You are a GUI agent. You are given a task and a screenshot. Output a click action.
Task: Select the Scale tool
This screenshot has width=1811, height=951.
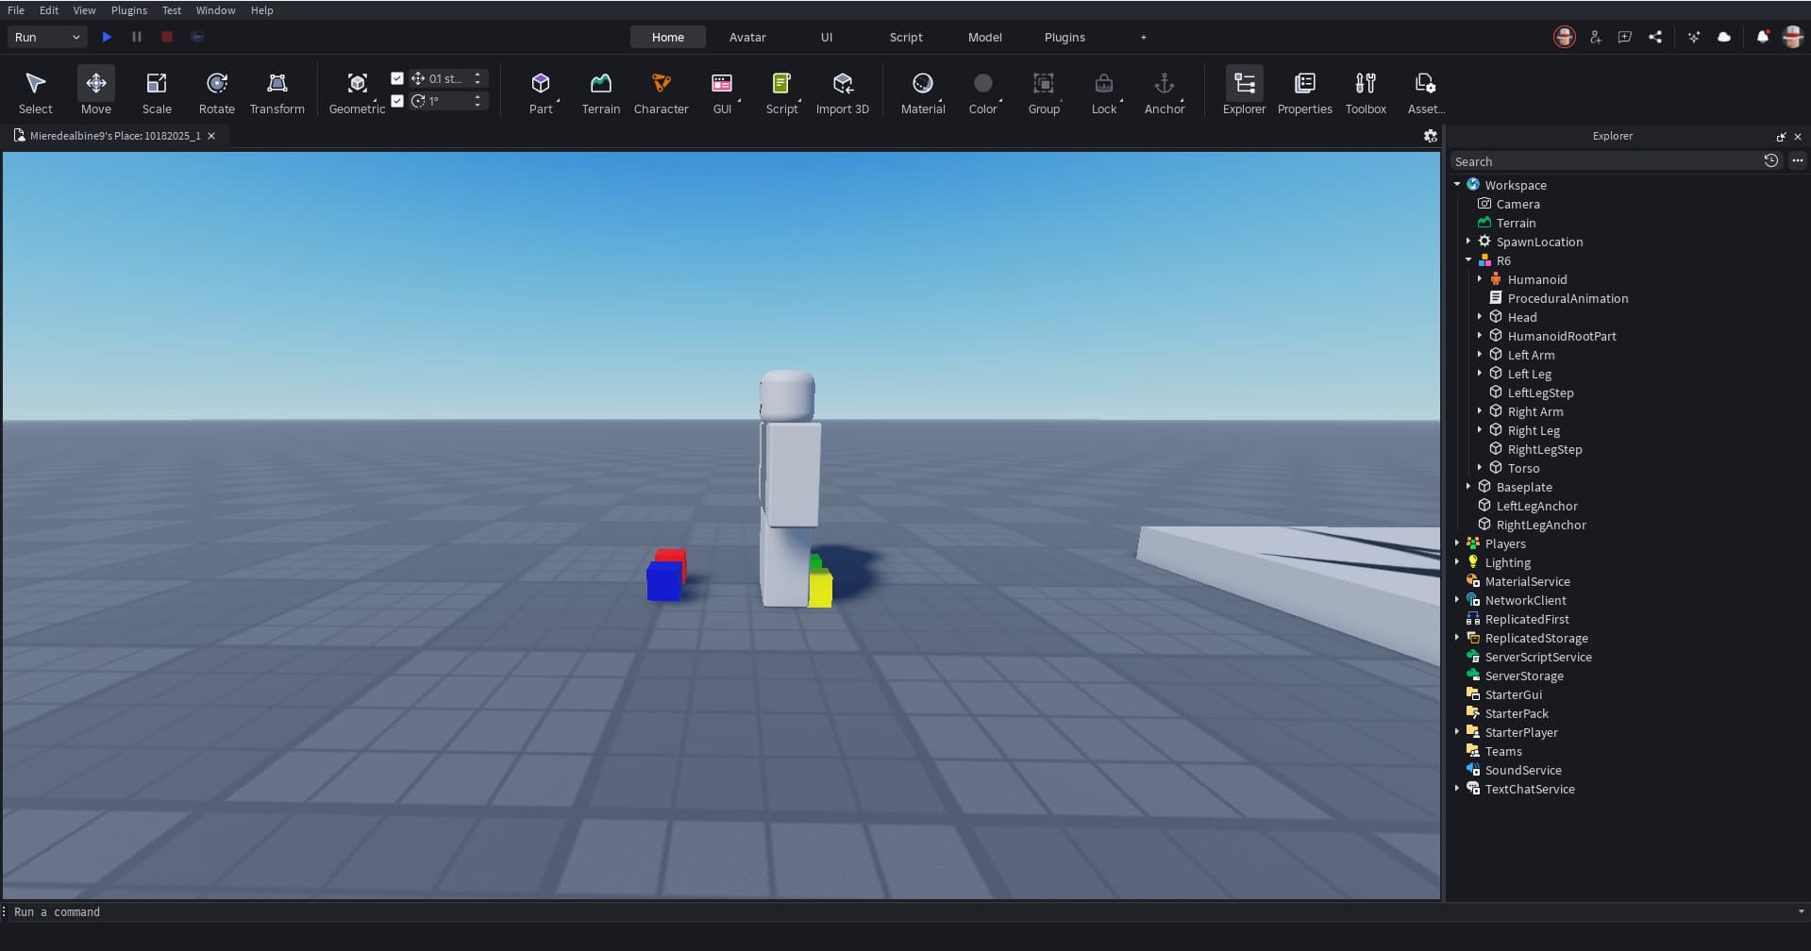click(157, 92)
